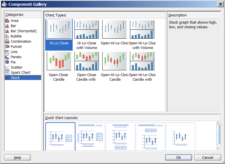
Task: Select the Open-Close Candle chart thumbnail
Action: [59, 61]
